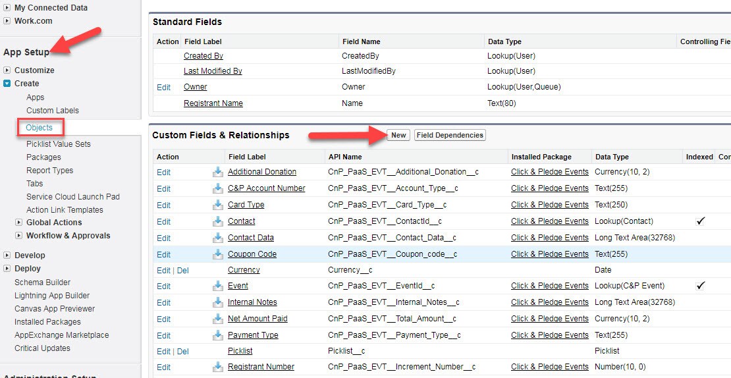This screenshot has height=378, width=731.
Task: Click package icon in Event field row
Action: point(218,286)
